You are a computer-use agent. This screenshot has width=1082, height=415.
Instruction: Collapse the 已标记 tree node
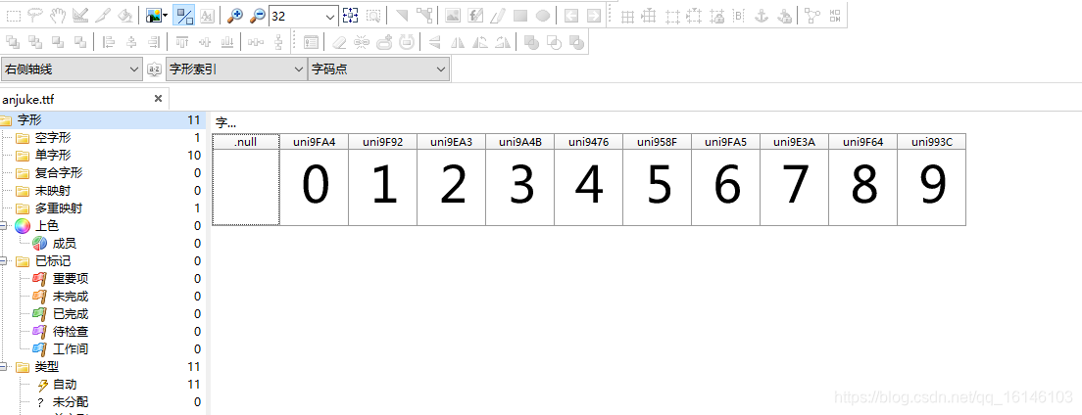click(x=4, y=261)
